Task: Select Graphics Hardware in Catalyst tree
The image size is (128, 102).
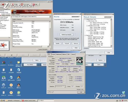Action: coord(6,16)
